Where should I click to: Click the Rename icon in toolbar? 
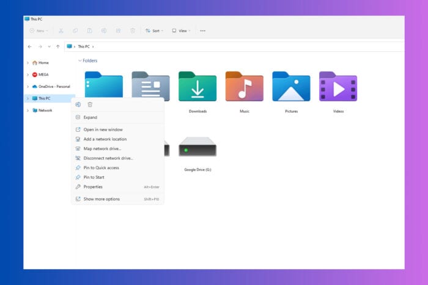pyautogui.click(x=104, y=31)
